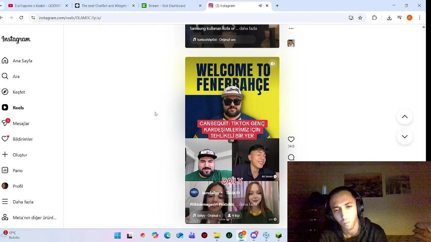Screen dimensions: 431x242
Task: Click the Instagram logo
Action: [x=16, y=39]
